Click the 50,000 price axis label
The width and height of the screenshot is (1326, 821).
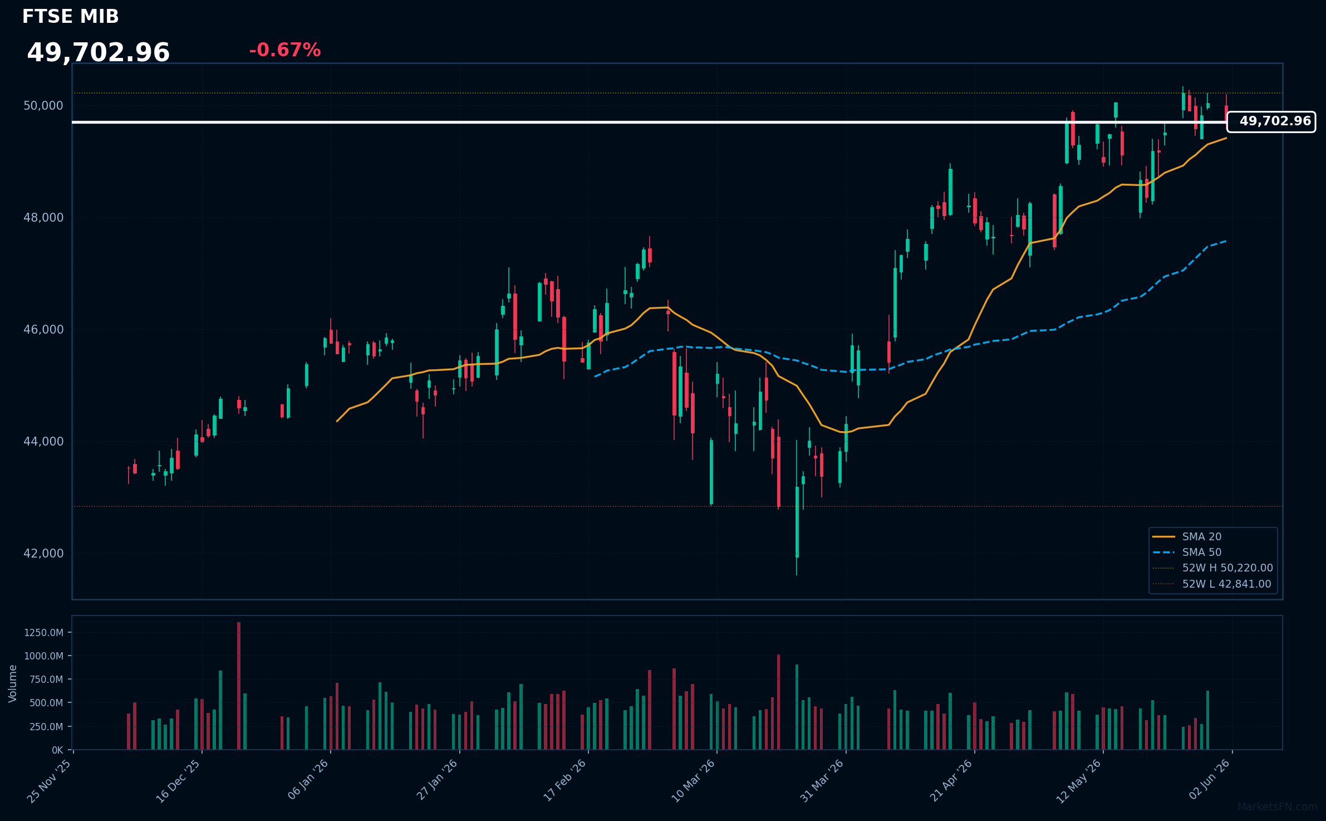43,105
